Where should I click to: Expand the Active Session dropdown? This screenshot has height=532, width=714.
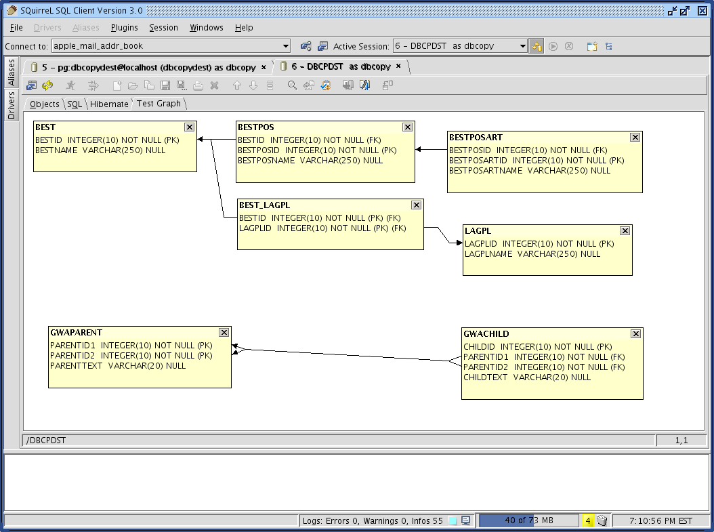point(522,46)
